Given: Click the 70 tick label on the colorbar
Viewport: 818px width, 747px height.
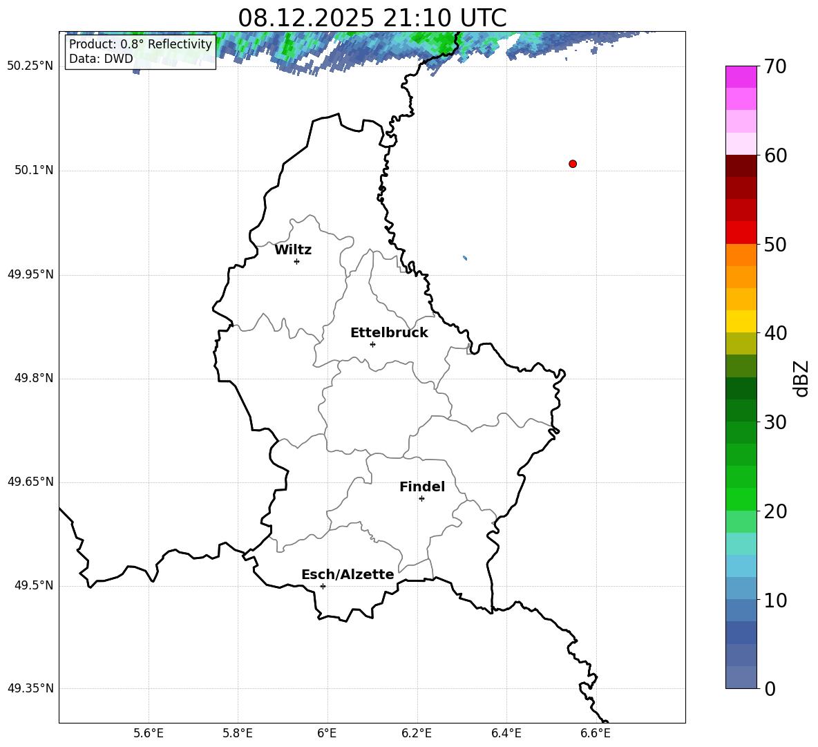Looking at the screenshot, I should [777, 67].
